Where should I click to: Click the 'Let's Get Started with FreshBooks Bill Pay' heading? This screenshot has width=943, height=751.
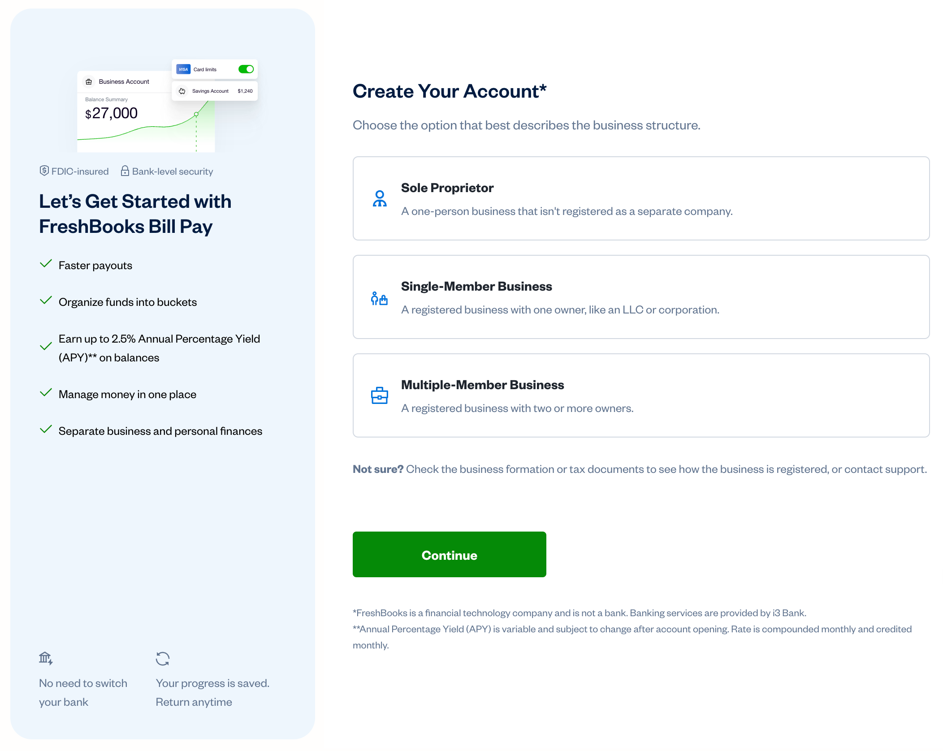(135, 214)
